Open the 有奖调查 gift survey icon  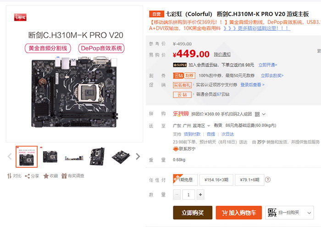coord(64,176)
